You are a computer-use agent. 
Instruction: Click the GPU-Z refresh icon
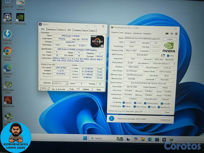point(172,34)
